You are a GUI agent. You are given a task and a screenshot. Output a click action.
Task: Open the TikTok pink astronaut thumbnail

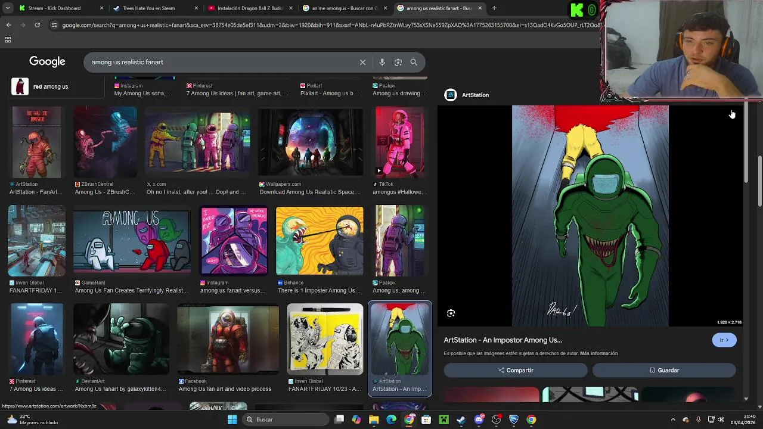(400, 142)
